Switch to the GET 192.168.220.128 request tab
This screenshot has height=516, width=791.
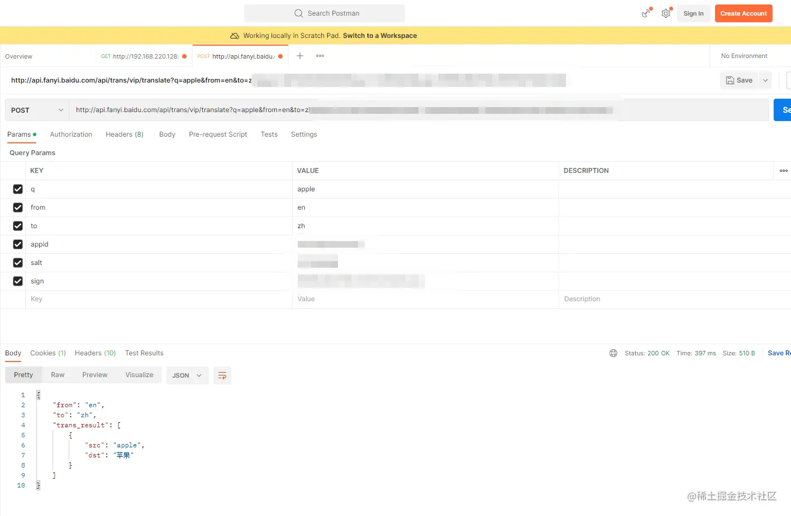click(144, 56)
